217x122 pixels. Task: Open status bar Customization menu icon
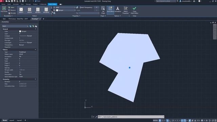(x=216, y=121)
